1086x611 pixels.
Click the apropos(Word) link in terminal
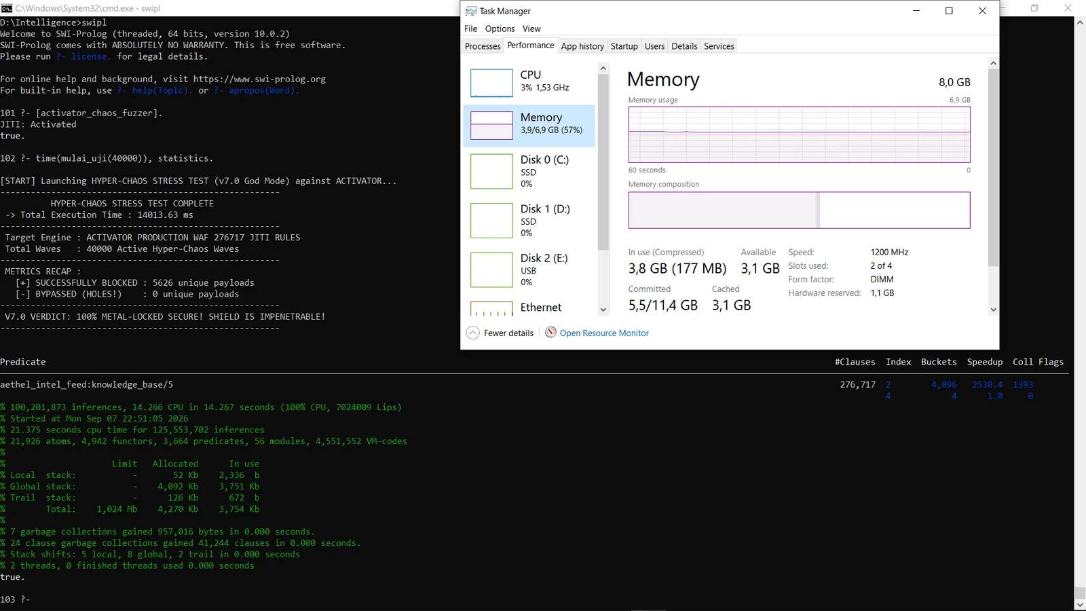257,90
